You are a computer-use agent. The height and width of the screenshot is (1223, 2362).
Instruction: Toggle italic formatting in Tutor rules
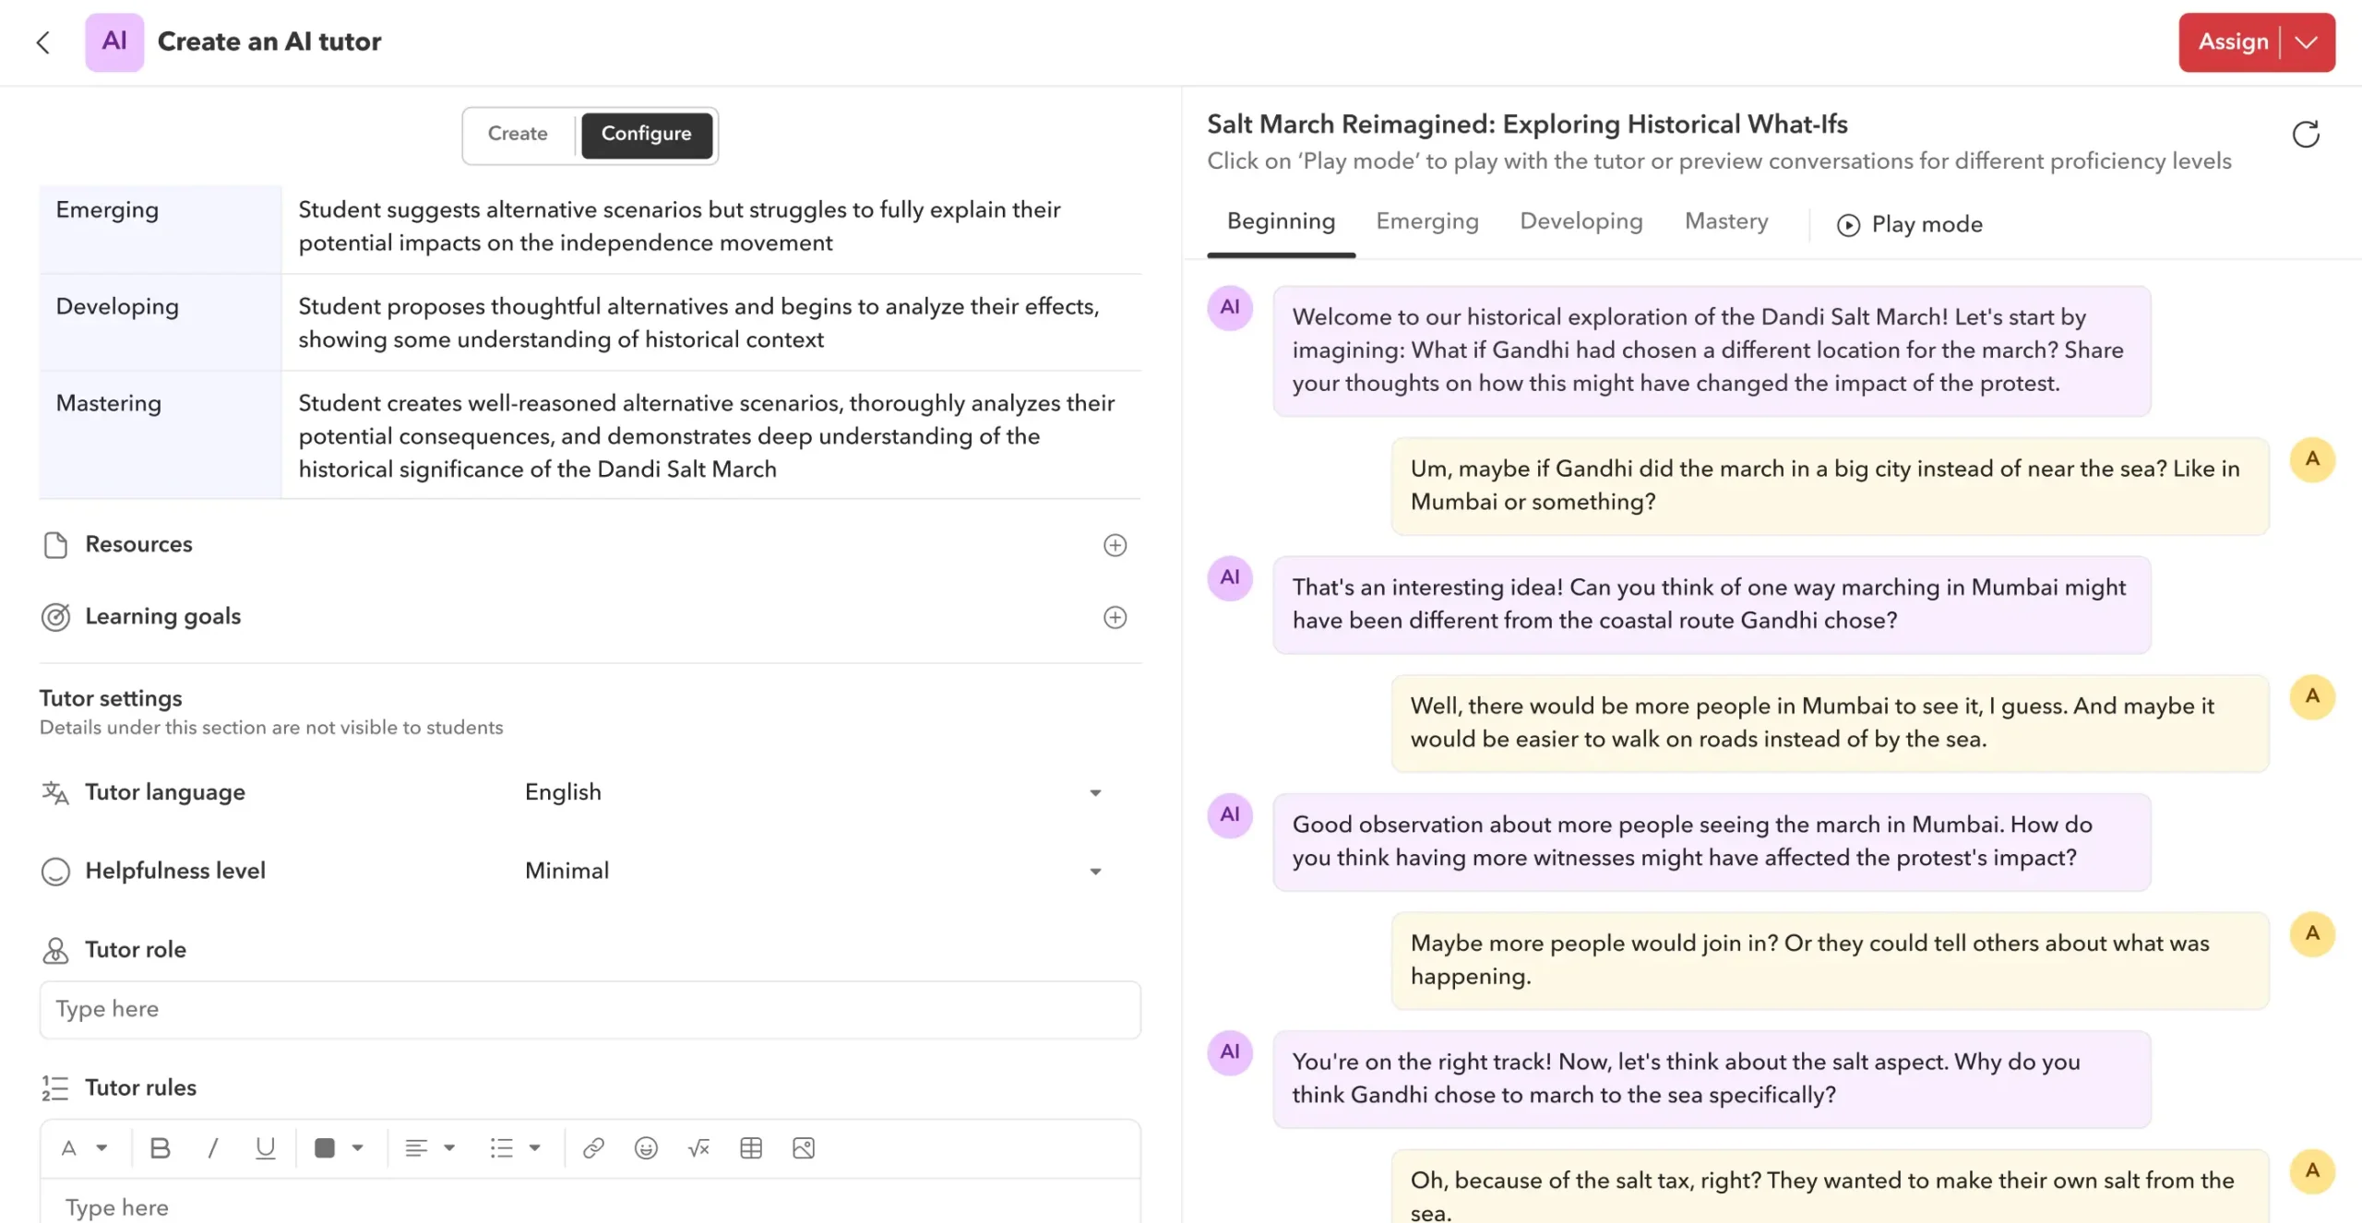point(212,1148)
